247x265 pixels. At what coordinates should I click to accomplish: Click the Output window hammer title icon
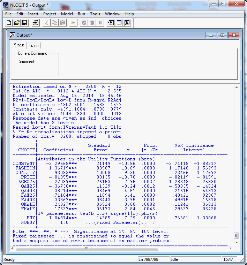12,35
